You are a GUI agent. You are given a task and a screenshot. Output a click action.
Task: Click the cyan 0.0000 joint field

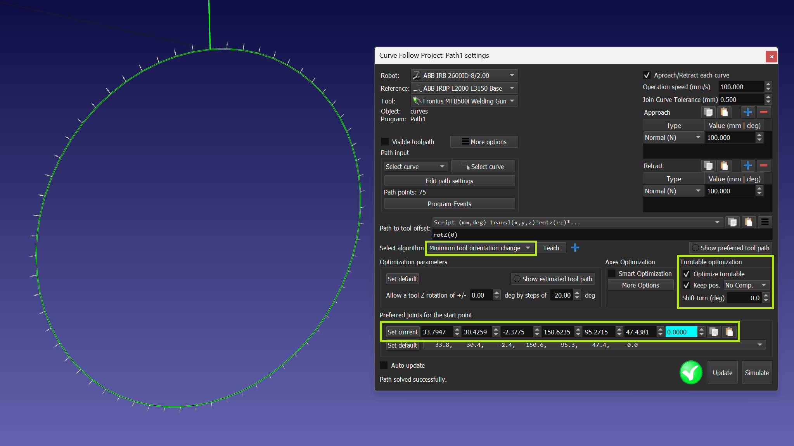coord(681,332)
